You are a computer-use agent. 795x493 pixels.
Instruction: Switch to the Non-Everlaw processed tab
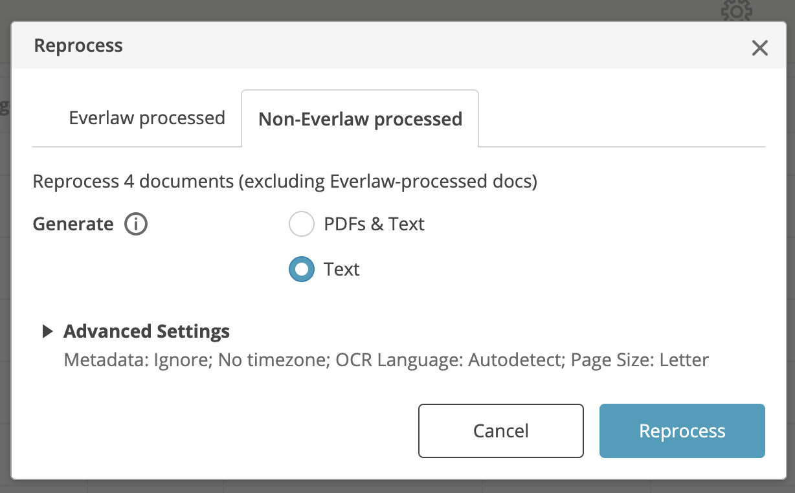pos(360,119)
